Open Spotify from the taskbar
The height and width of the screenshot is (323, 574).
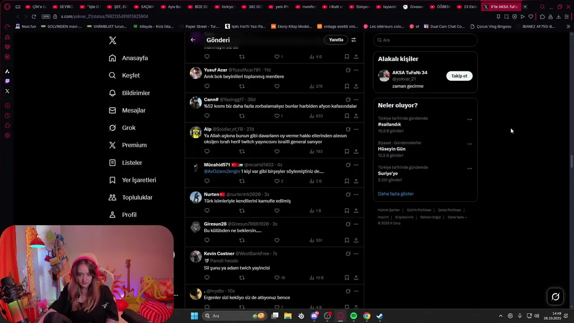pos(354,316)
